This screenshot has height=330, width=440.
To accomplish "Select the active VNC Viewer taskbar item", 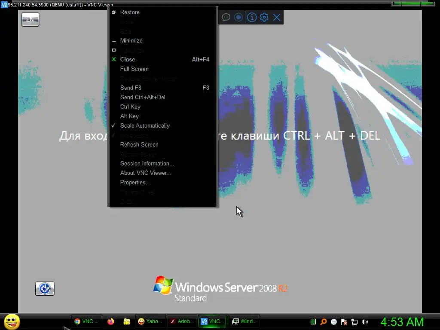I will click(212, 321).
